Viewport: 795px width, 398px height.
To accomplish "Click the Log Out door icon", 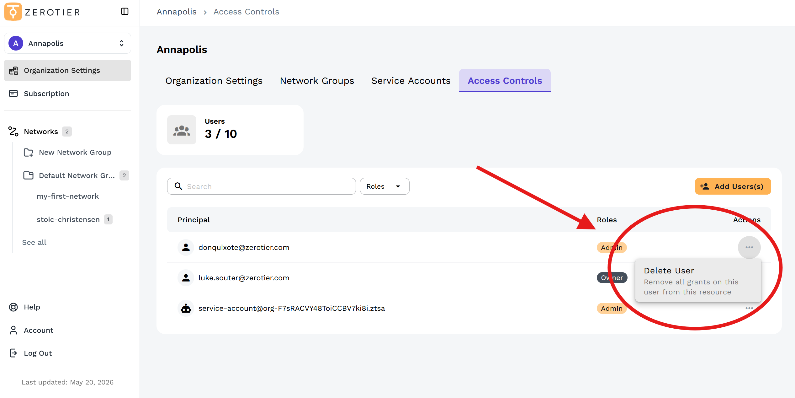I will point(13,353).
